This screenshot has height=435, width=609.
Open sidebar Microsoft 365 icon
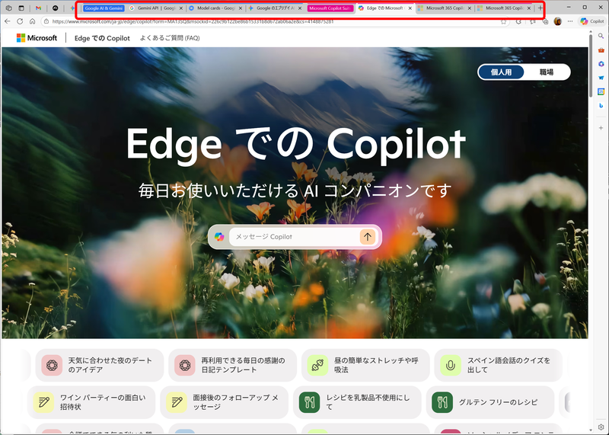601,64
